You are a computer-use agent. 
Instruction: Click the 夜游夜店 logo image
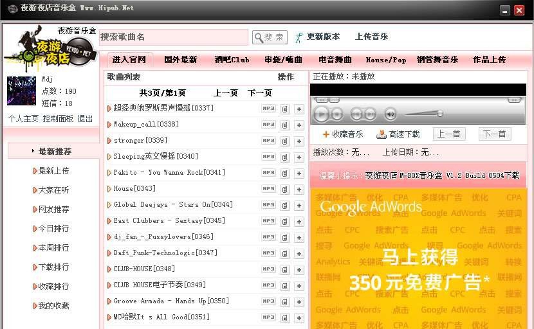click(x=50, y=48)
